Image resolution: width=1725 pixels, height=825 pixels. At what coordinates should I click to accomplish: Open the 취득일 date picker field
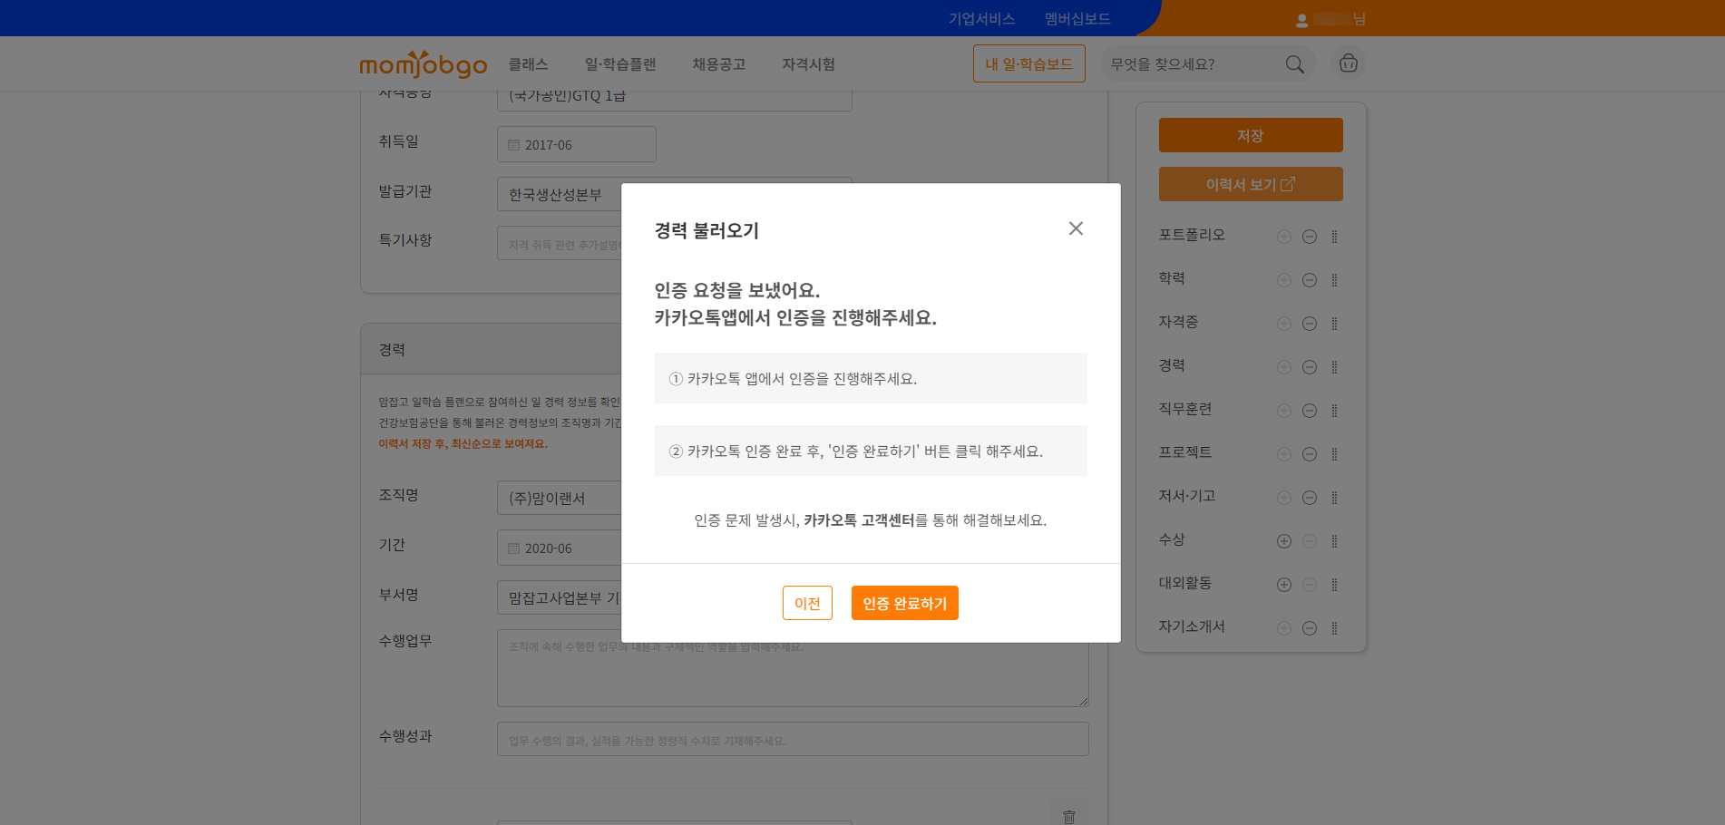coord(576,145)
